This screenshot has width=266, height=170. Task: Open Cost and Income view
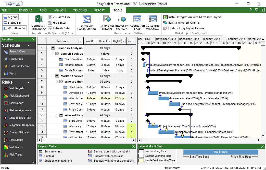(19, 66)
